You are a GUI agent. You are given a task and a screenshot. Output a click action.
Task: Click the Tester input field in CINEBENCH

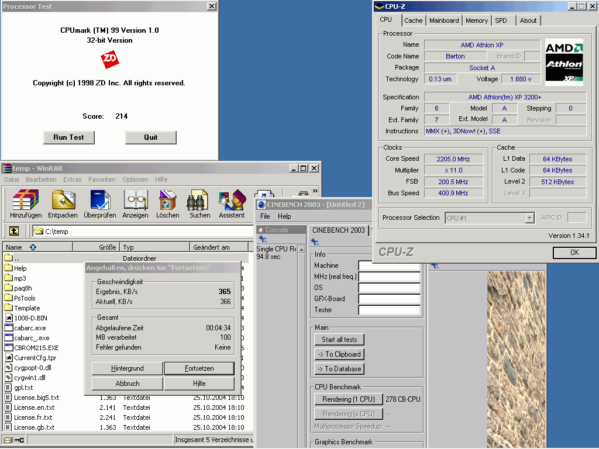coord(389,310)
